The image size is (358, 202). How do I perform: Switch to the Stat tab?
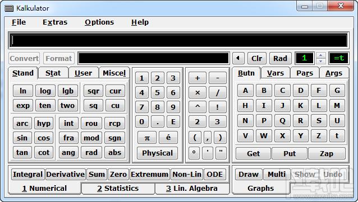click(53, 73)
